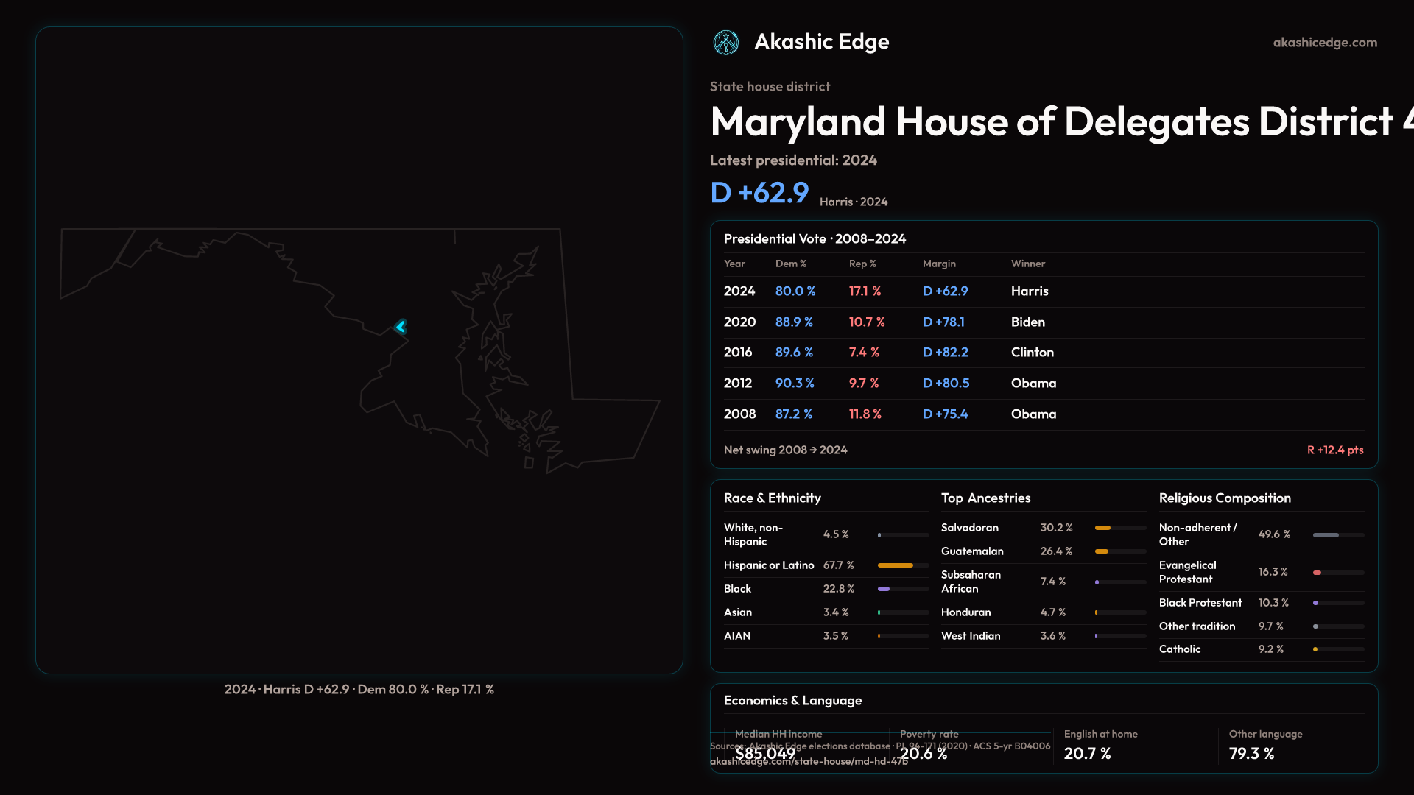Viewport: 1414px width, 795px height.
Task: Open the akashicedge.com link
Action: 1324,43
